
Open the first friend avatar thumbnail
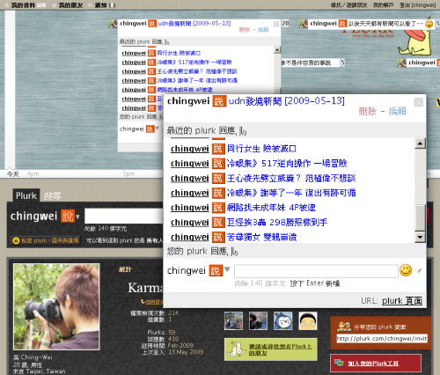point(233,320)
